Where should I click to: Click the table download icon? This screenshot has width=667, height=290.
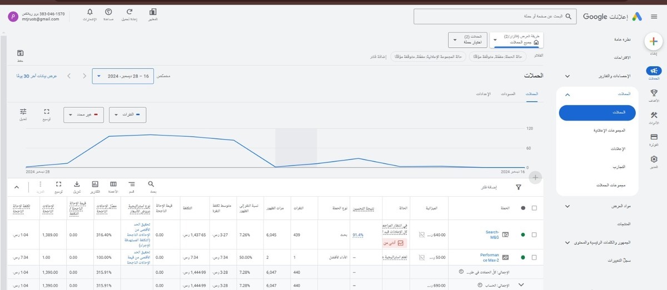click(77, 184)
